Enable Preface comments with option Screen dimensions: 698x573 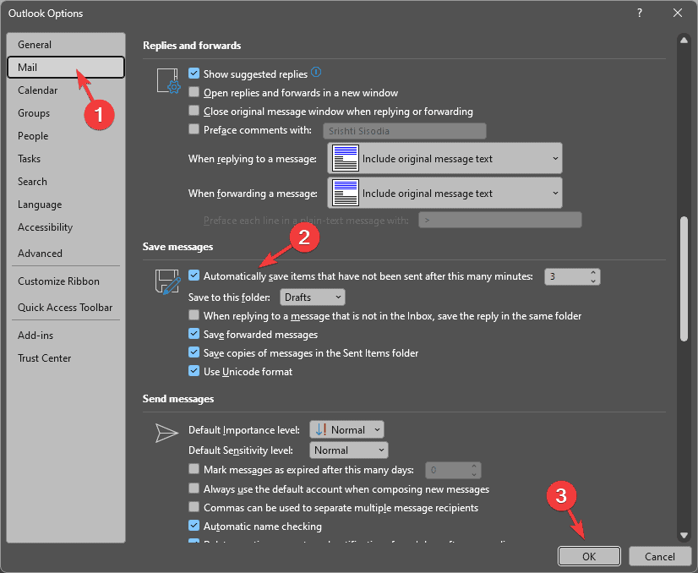(194, 129)
